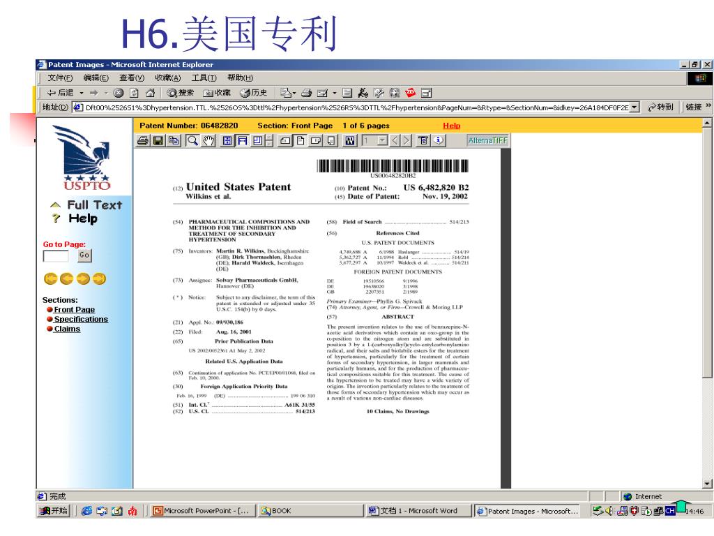Open the 收藏(A) menu
The image size is (714, 536).
(167, 78)
